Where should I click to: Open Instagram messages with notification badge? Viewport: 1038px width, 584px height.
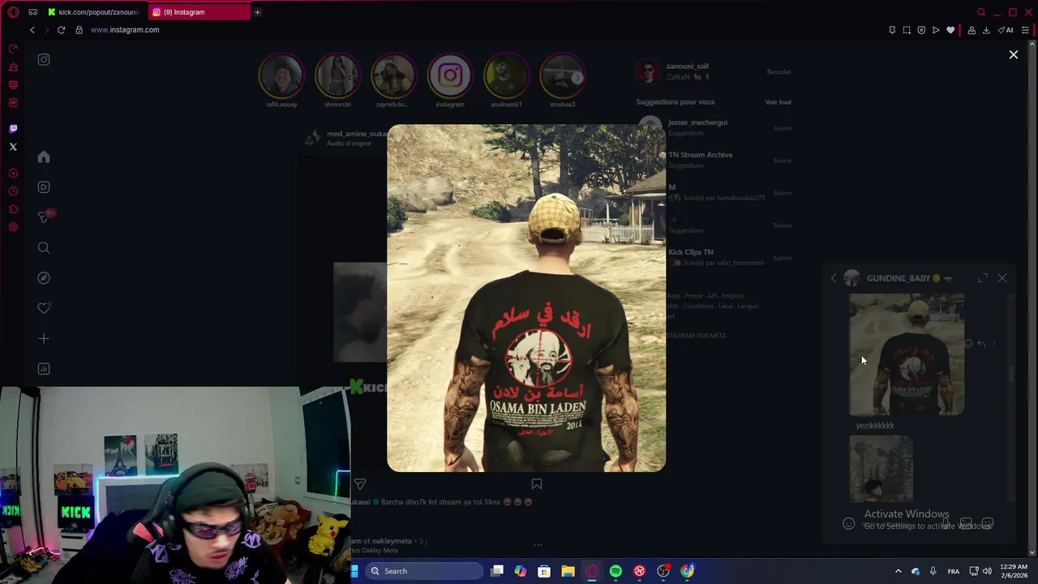tap(45, 217)
